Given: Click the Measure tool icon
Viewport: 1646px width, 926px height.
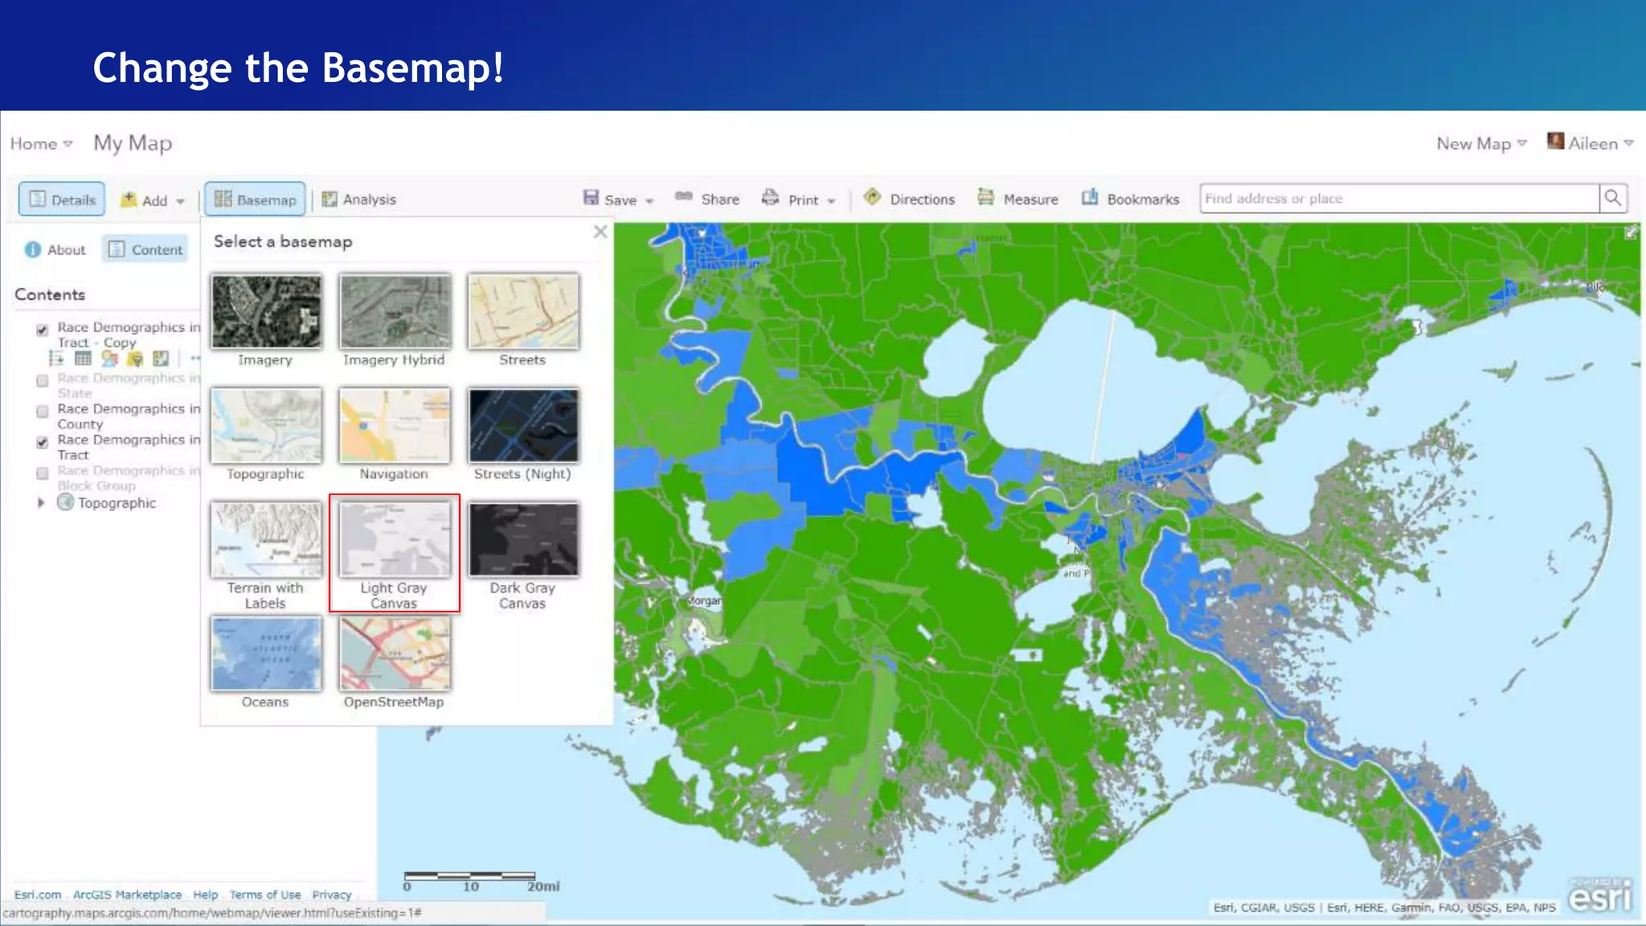Looking at the screenshot, I should click(x=985, y=198).
